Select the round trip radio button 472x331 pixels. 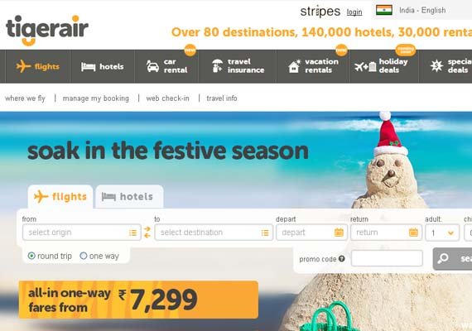(31, 256)
